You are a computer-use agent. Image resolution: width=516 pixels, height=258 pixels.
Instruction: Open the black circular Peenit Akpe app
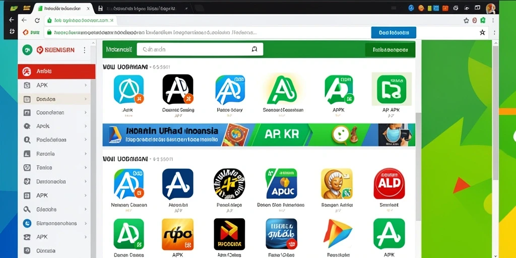click(229, 183)
